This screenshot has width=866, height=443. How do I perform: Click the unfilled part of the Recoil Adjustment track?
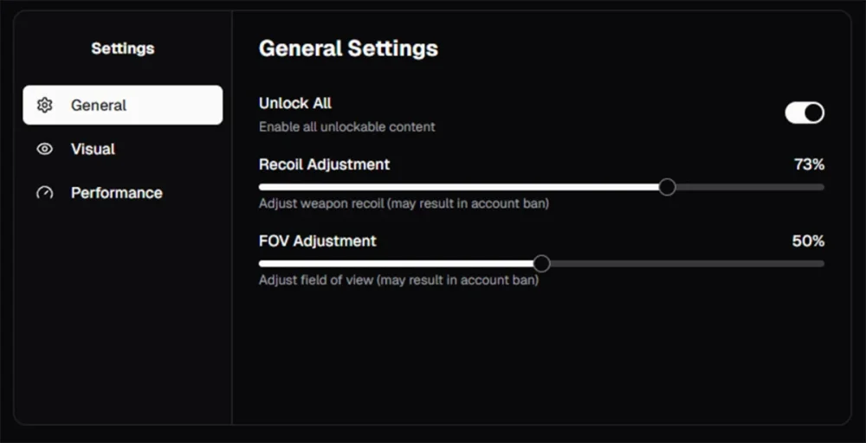point(749,187)
